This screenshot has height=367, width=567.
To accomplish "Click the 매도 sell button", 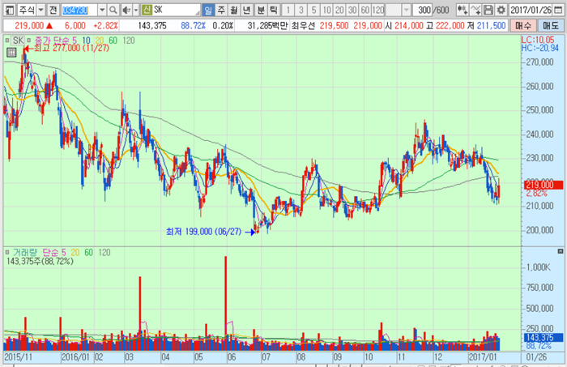I will [x=551, y=26].
